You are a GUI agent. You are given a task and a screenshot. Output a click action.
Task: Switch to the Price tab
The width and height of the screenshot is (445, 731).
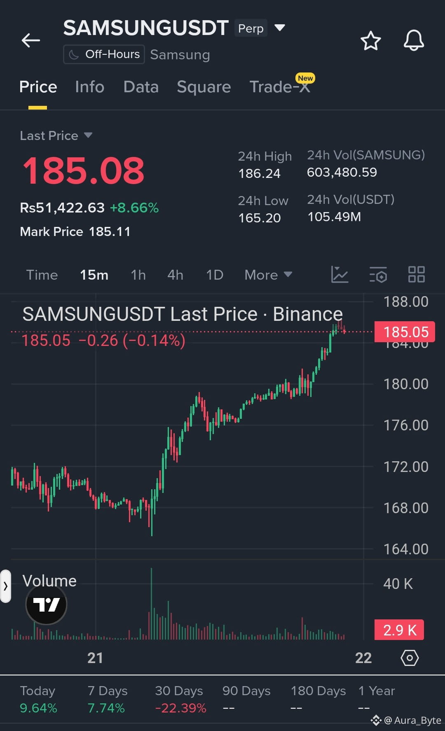[x=38, y=87]
